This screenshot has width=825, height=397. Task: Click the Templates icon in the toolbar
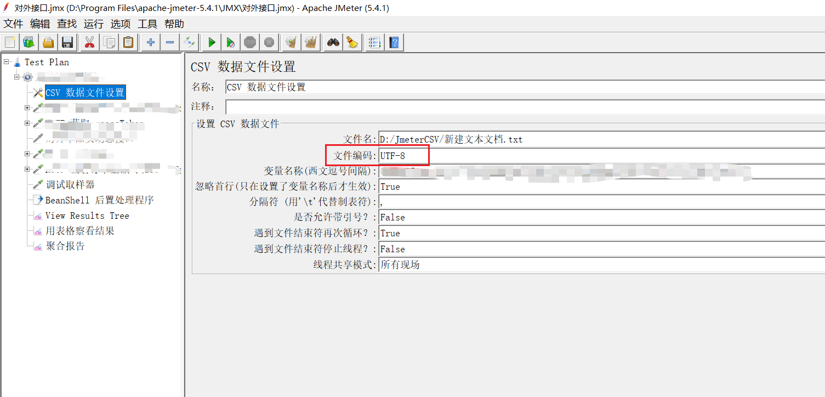29,42
